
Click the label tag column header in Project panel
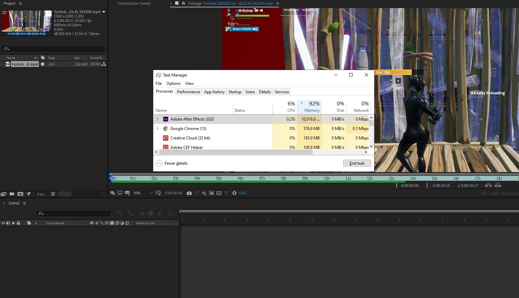[43, 58]
